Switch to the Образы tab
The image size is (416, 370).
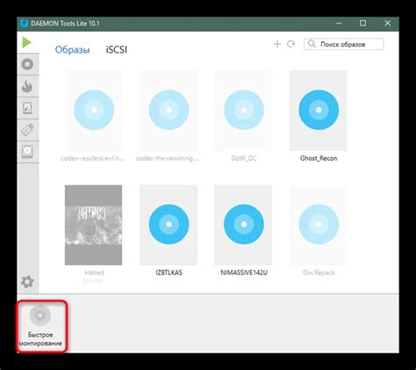click(72, 49)
